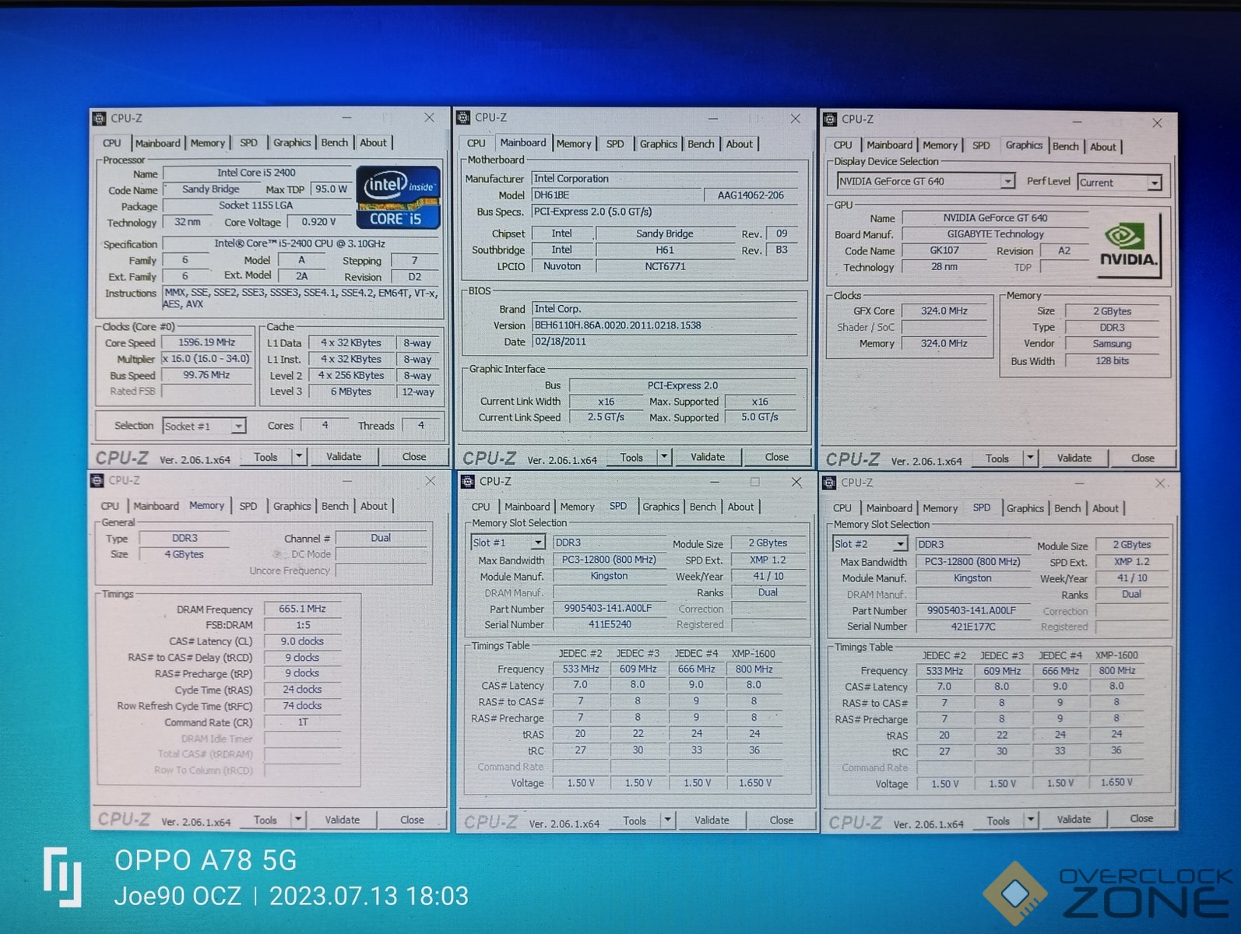Open the Socket #1 selection dropdown
The height and width of the screenshot is (934, 1241).
pyautogui.click(x=238, y=426)
